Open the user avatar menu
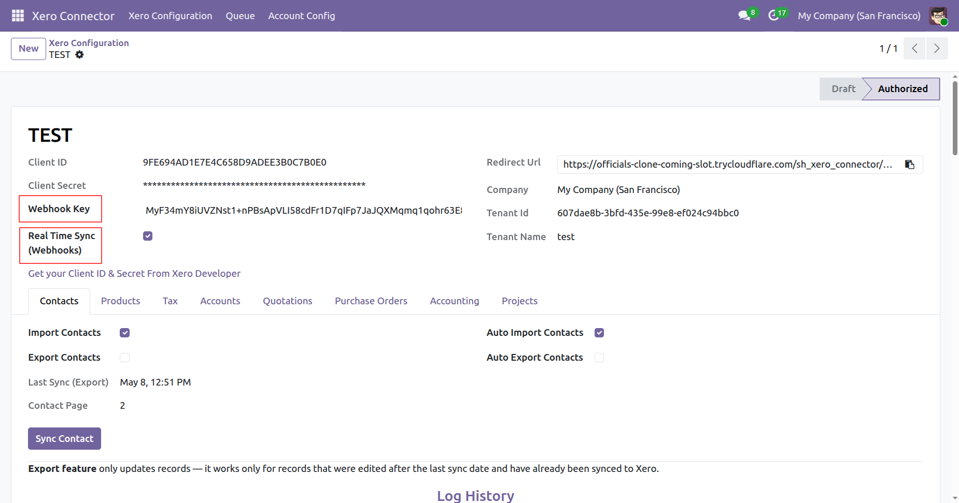The width and height of the screenshot is (959, 503). click(x=938, y=16)
